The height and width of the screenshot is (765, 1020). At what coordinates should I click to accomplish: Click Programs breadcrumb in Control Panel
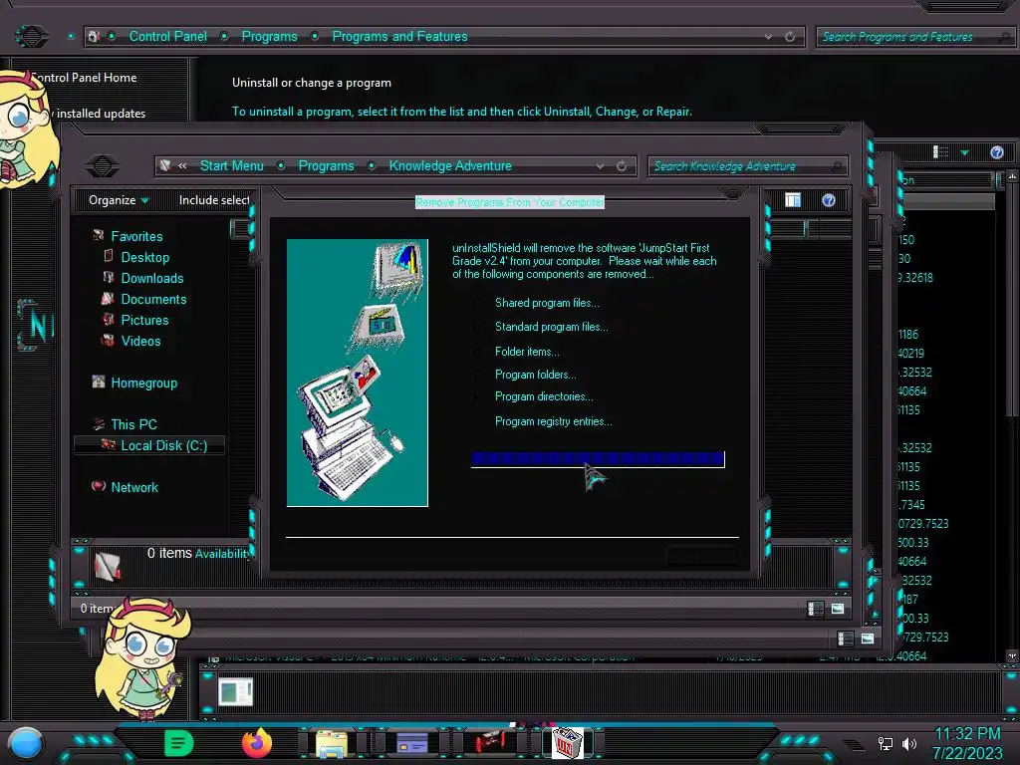point(269,37)
